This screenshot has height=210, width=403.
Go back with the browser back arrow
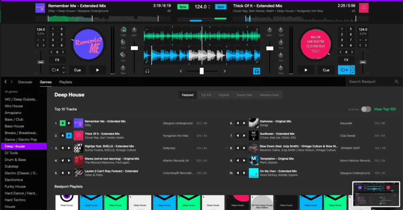pyautogui.click(x=6, y=82)
